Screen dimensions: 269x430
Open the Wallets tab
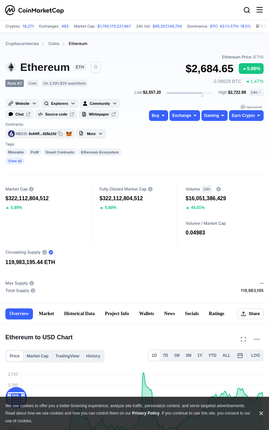[x=147, y=314]
